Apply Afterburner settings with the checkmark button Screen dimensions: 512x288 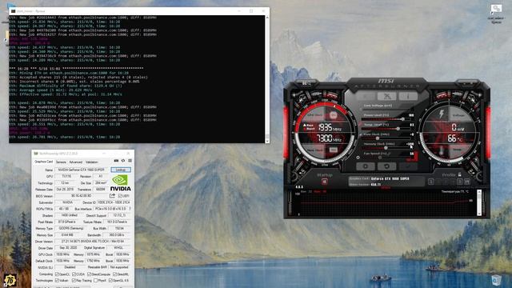pos(408,166)
